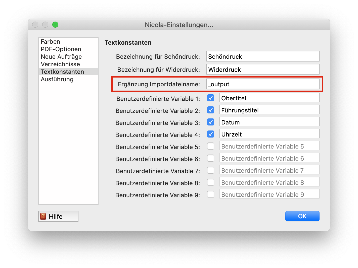Confirm settings with OK button
This screenshot has height=268, width=358.
click(x=302, y=216)
